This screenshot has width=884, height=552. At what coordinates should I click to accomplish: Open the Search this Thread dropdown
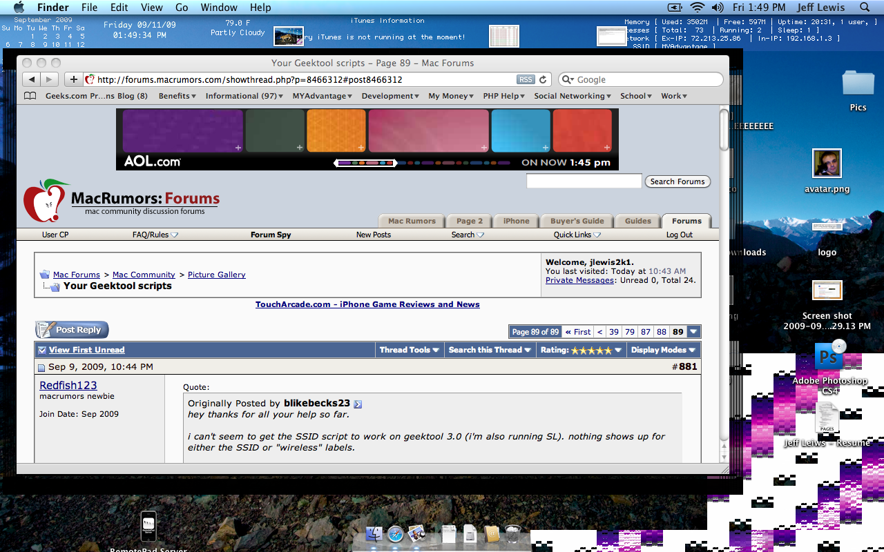(490, 350)
